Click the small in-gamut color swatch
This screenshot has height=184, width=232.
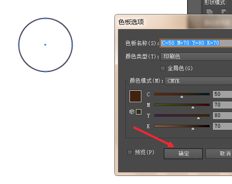point(138,112)
